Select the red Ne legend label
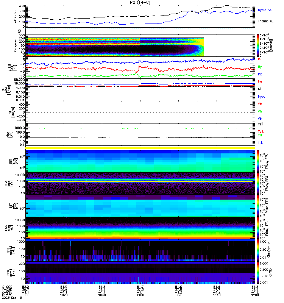 260,81
